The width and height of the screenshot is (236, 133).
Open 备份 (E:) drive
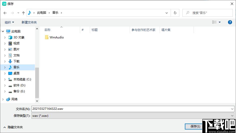(19, 91)
